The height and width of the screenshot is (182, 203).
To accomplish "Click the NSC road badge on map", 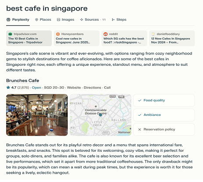I will click(x=106, y=133).
